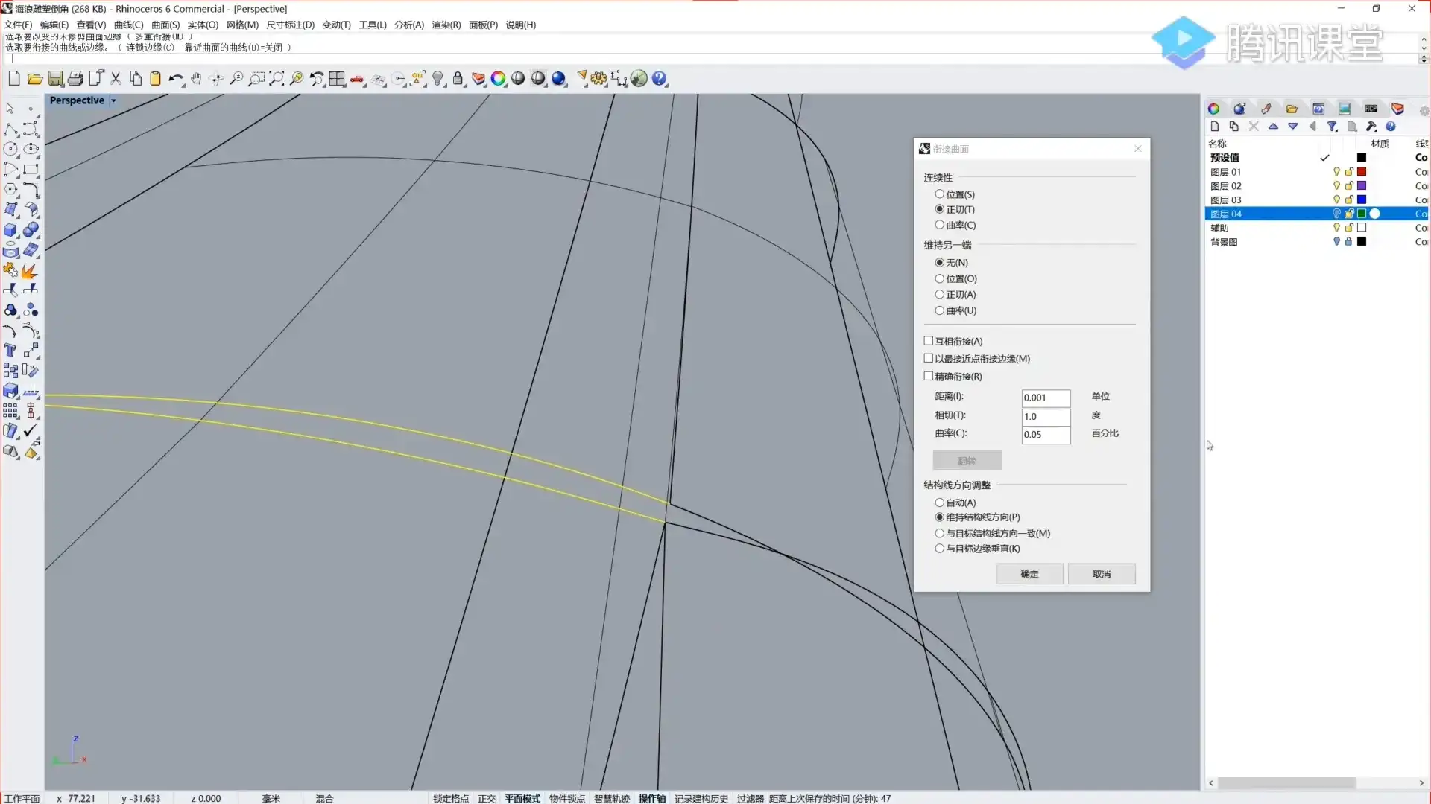Click the four-viewport layout icon
Screen dimensions: 1431x804
click(337, 79)
